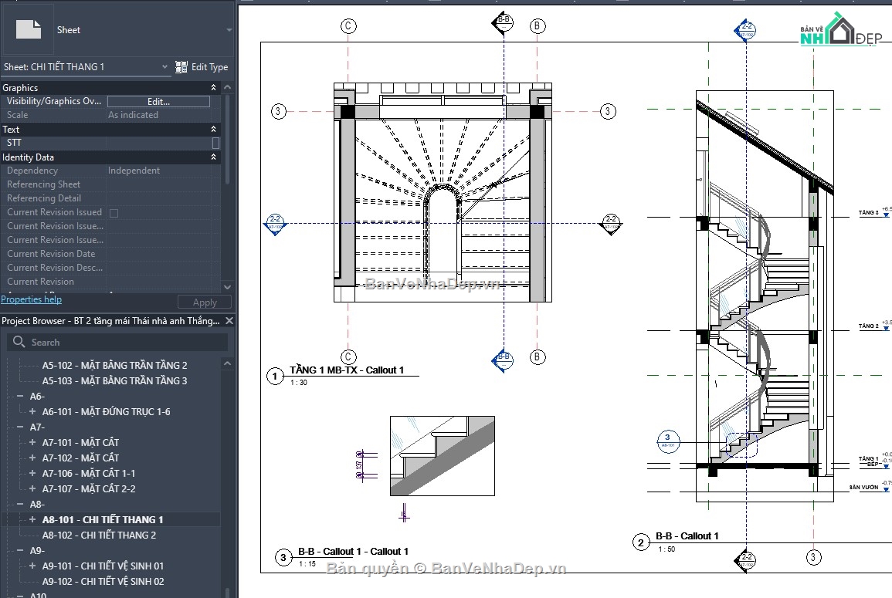
Task: Expand A8-101 - CHI TIẾT THANG 1 node
Action: click(x=32, y=519)
